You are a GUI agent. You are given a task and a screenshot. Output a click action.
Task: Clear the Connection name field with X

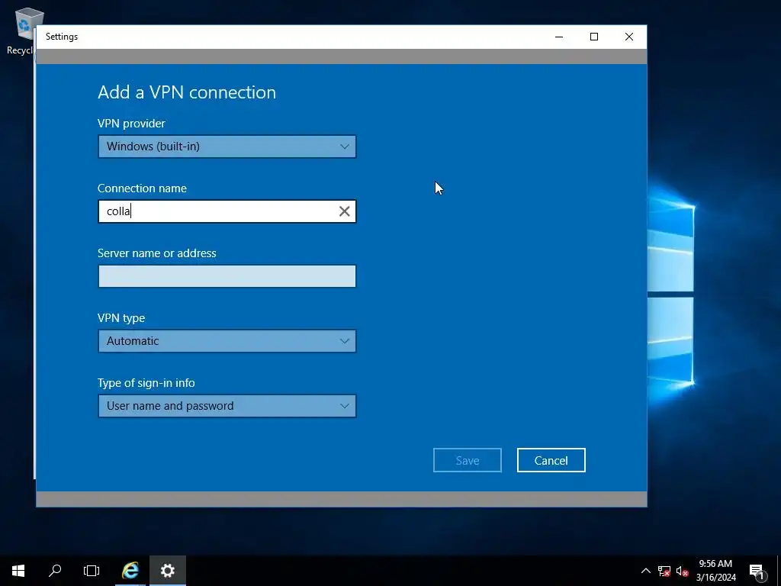coord(344,211)
